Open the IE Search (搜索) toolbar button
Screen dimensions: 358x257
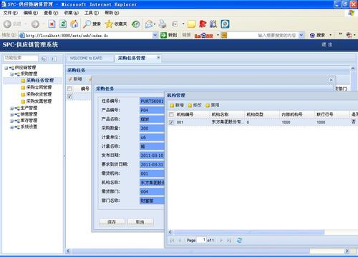pos(92,24)
